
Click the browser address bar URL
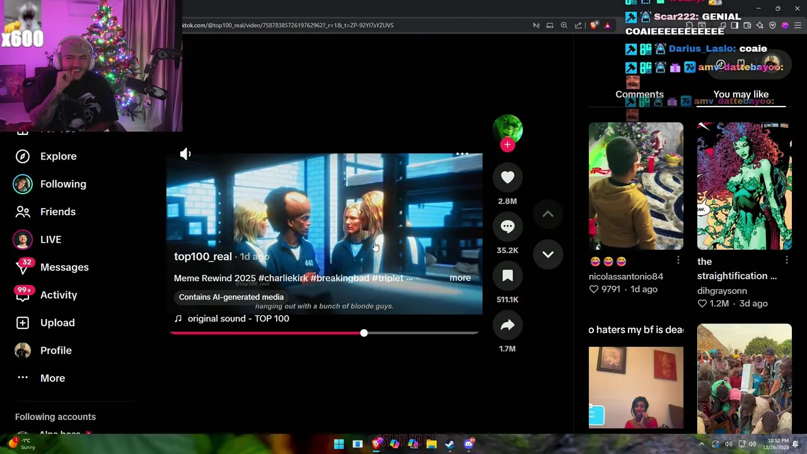pos(288,25)
